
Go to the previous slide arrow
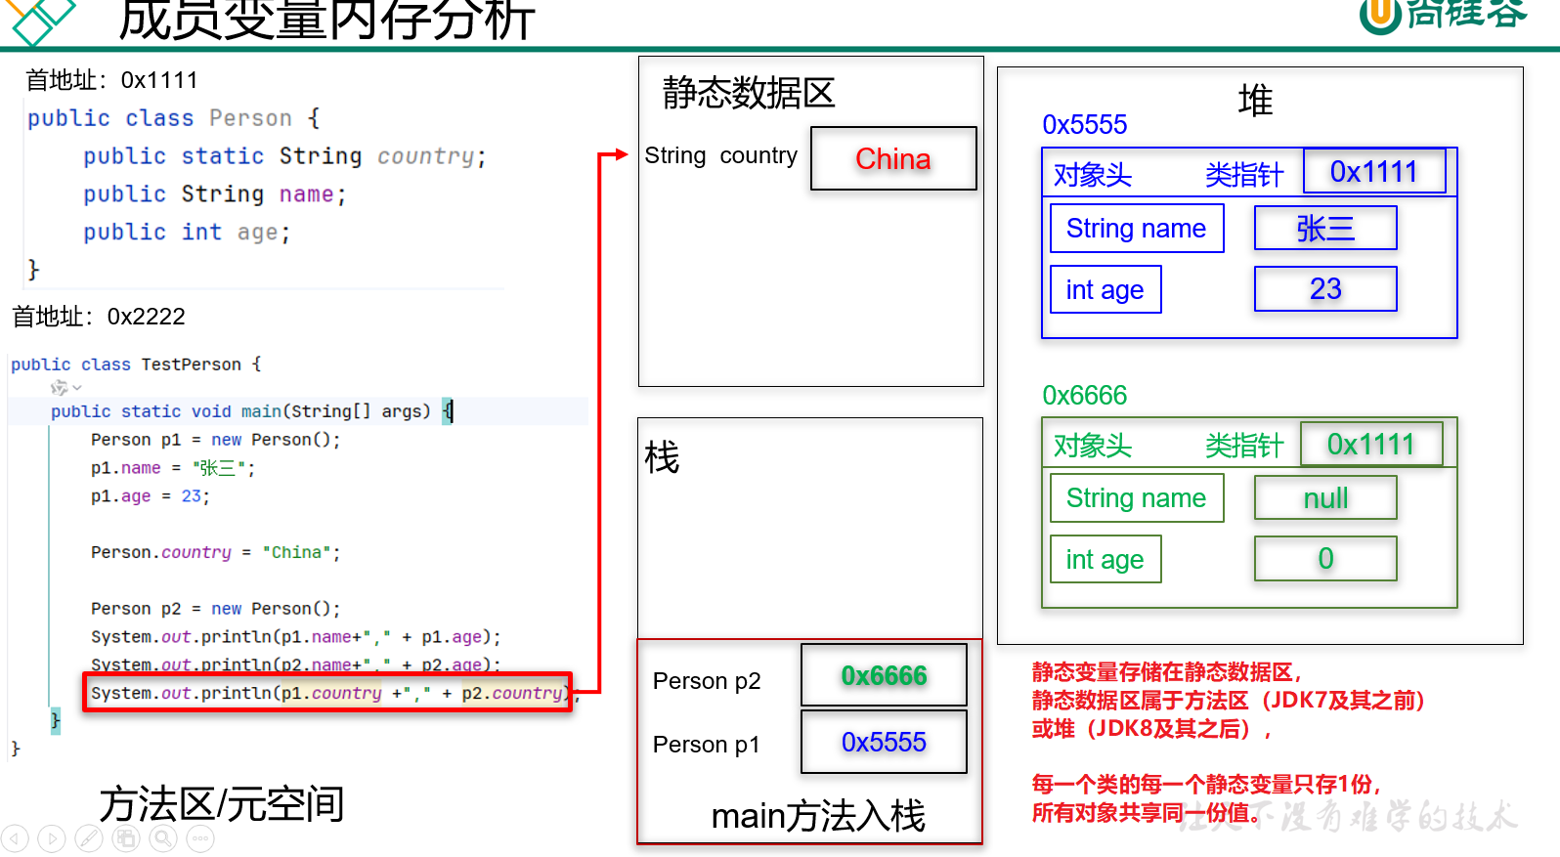(15, 838)
